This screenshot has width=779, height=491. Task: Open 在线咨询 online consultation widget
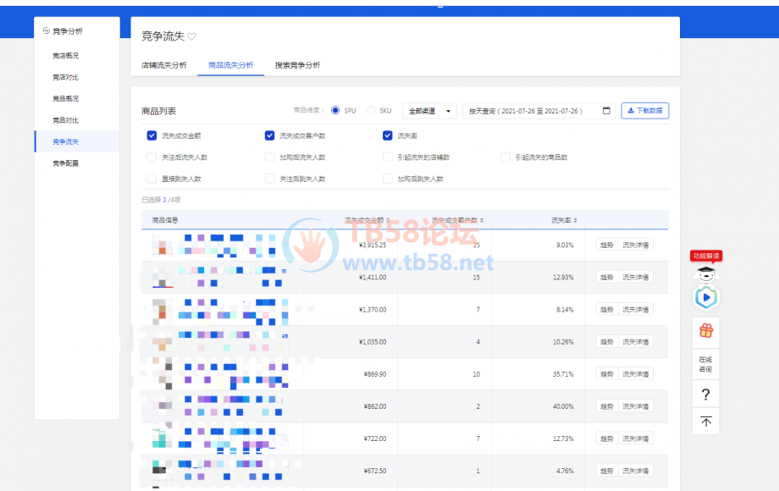pos(705,365)
